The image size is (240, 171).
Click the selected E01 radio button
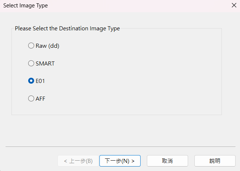tap(31, 81)
